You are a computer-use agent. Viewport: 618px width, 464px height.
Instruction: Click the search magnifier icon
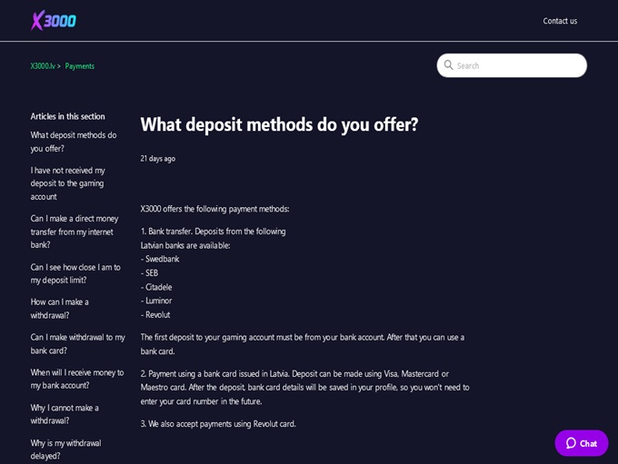coord(449,65)
